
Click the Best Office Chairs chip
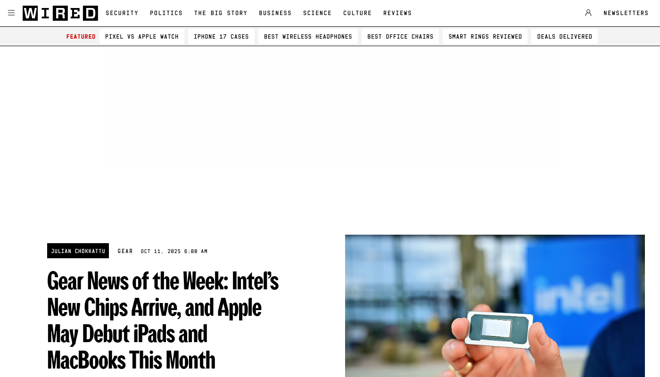pyautogui.click(x=400, y=37)
